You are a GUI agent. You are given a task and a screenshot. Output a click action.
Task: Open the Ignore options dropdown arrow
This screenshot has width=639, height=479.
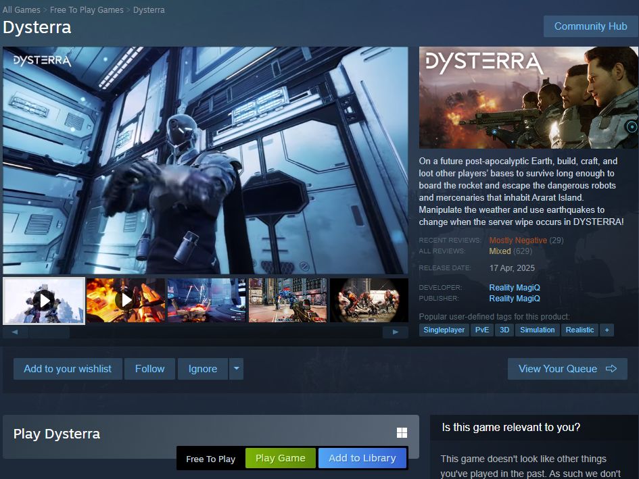[x=237, y=369]
